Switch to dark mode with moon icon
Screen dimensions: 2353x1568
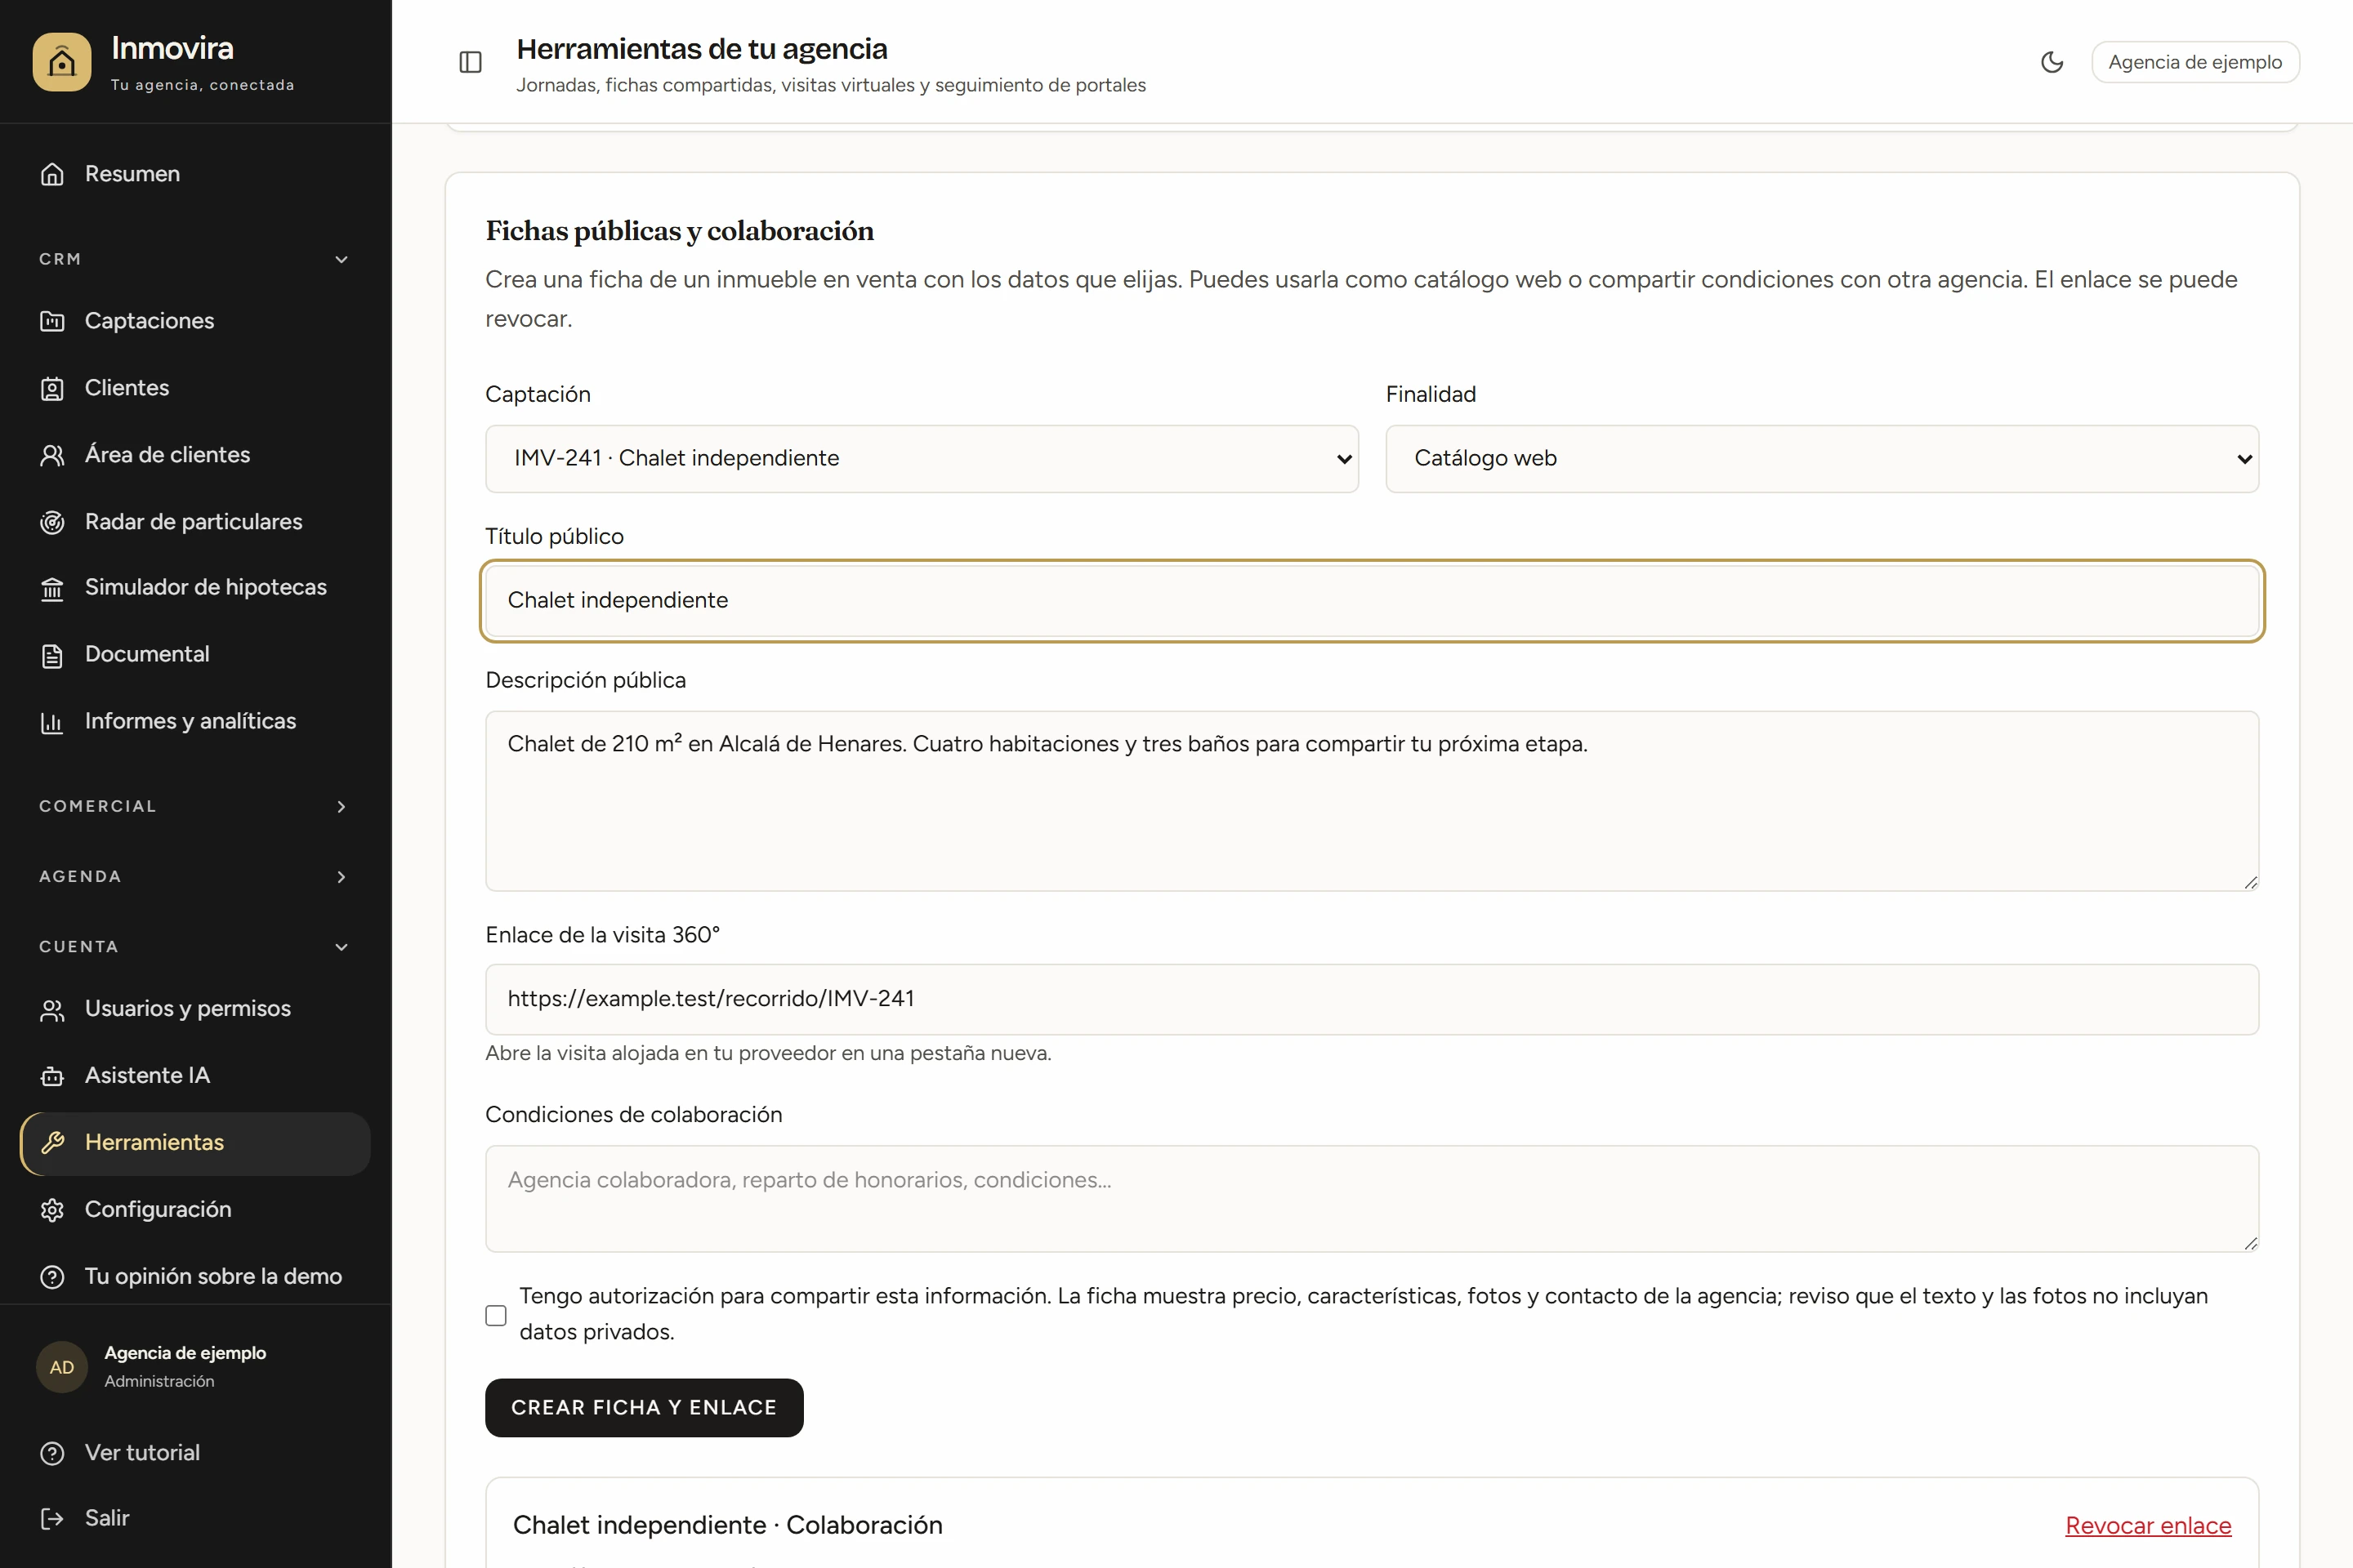2052,62
